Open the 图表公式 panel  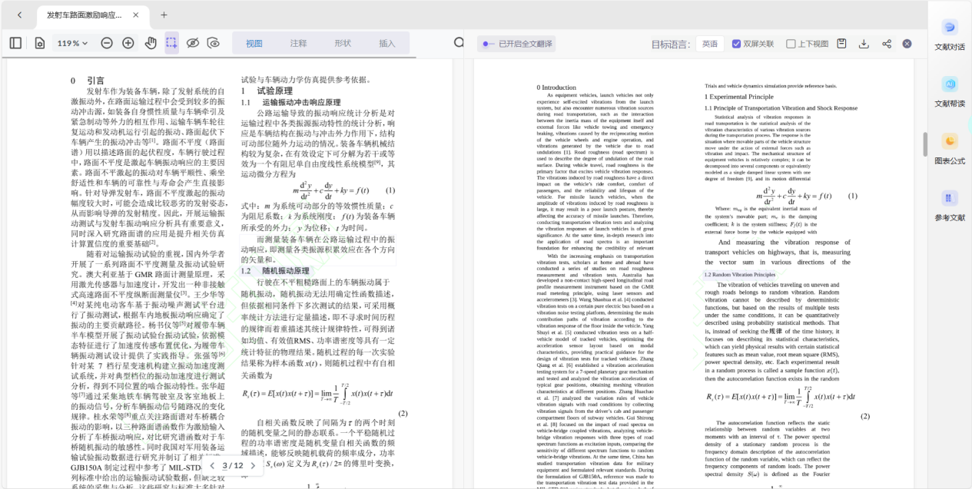tap(950, 149)
